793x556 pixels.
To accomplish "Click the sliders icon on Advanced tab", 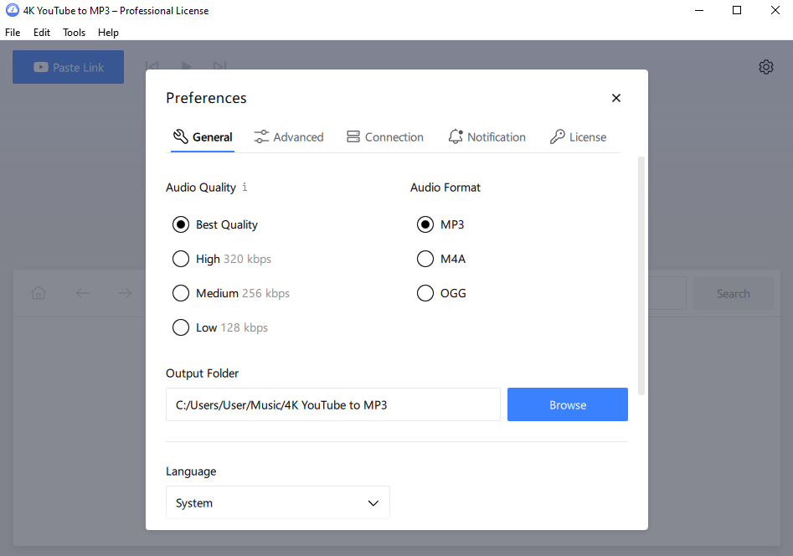I will pos(261,136).
